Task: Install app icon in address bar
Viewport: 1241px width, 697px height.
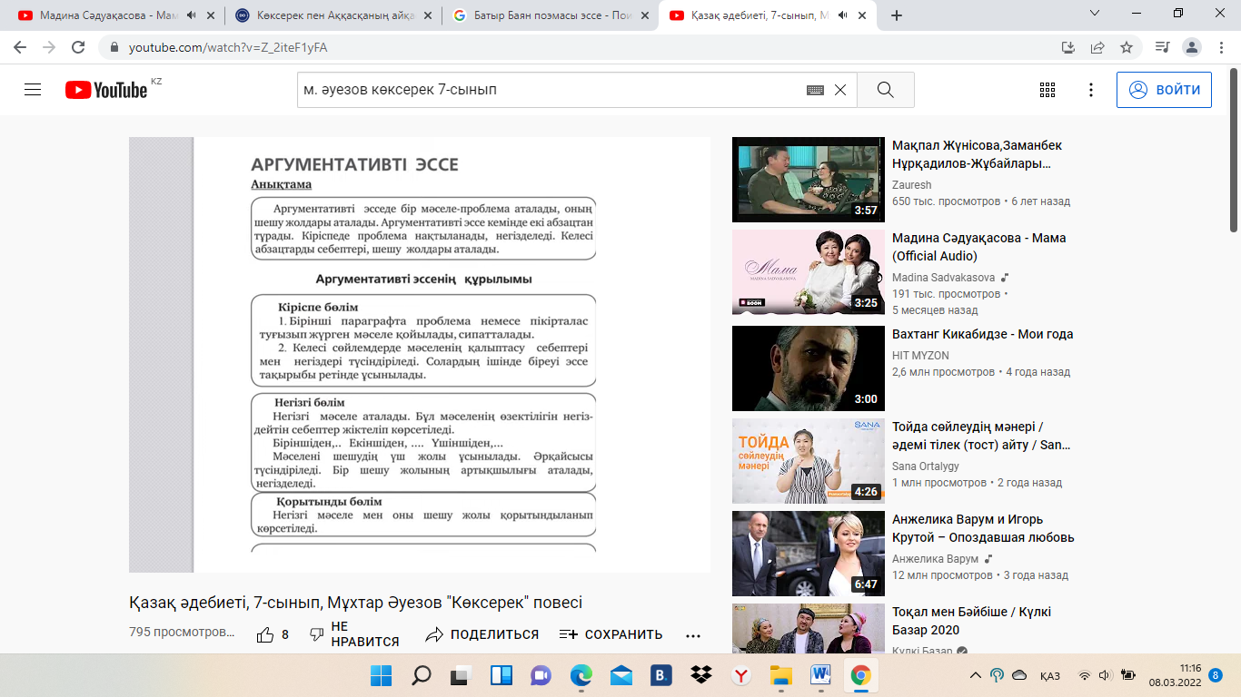Action: (x=1068, y=47)
